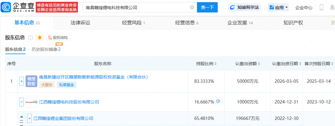Click the 2026-03-05 date cell
Viewport: 335px width, 126px height.
(286, 81)
